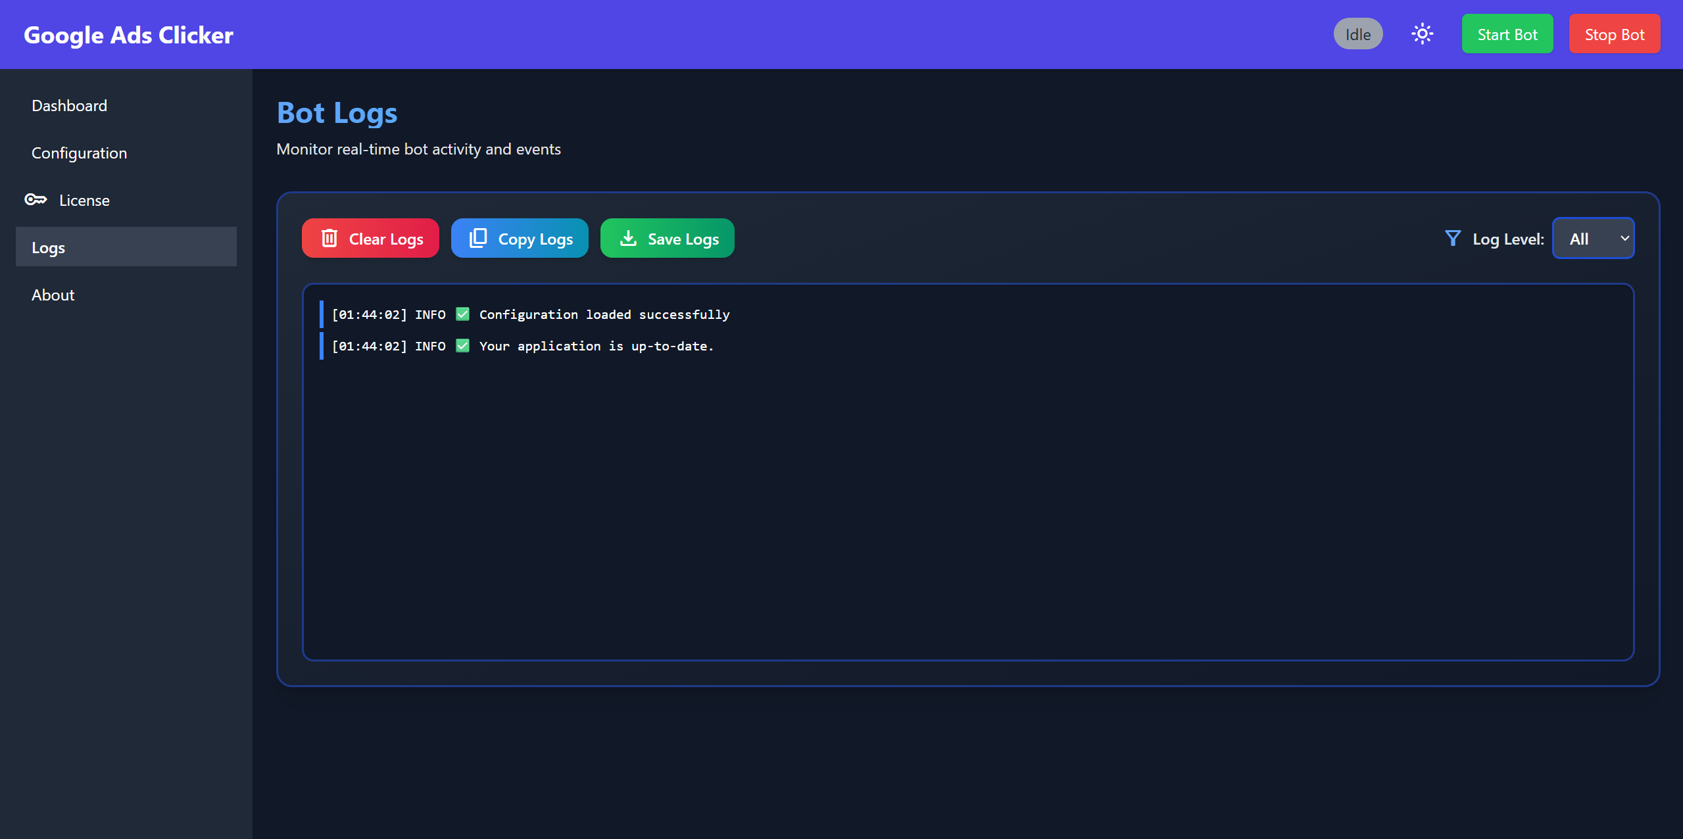
Task: Select the key icon beside License
Action: tap(36, 199)
